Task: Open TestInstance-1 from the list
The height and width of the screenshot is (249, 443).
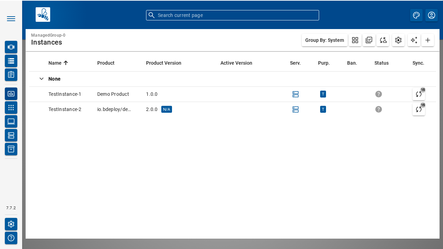Action: point(65,94)
